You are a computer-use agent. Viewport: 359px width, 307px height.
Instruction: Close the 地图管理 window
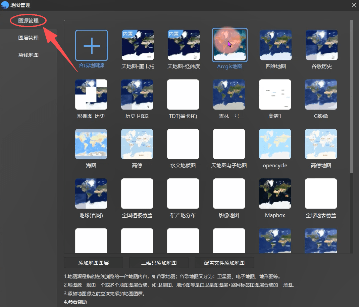pos(354,5)
